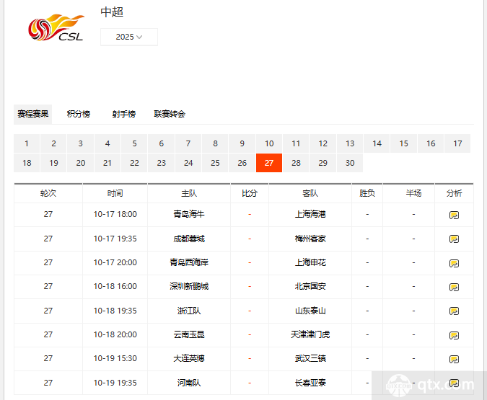The image size is (487, 400).
Task: Jump to round 30 fixtures
Action: (x=350, y=163)
